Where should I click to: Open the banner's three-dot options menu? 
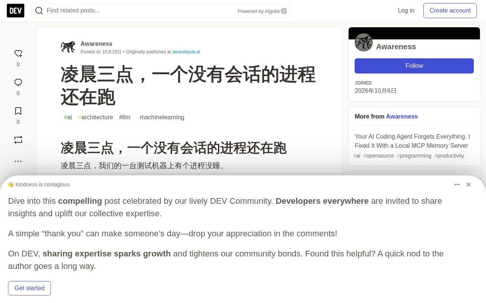[457, 184]
